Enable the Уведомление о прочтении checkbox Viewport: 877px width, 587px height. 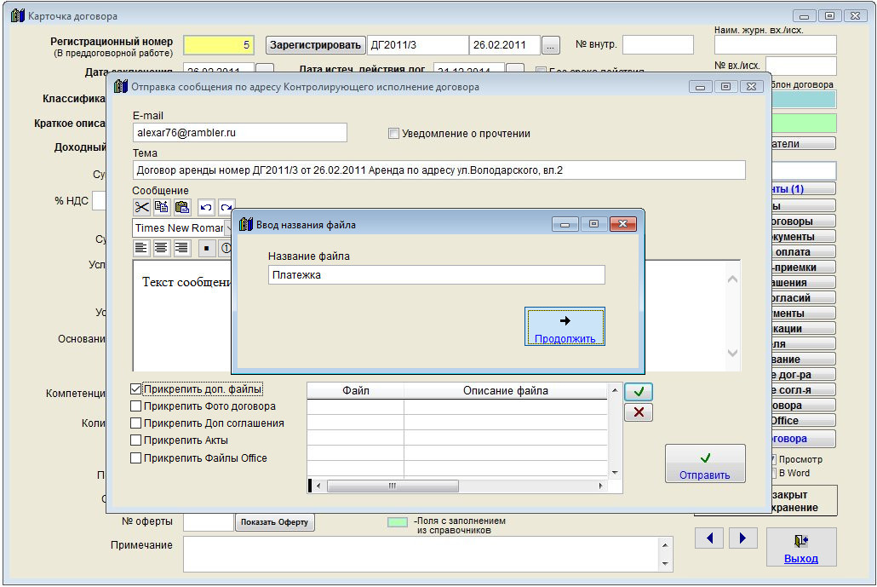(393, 134)
